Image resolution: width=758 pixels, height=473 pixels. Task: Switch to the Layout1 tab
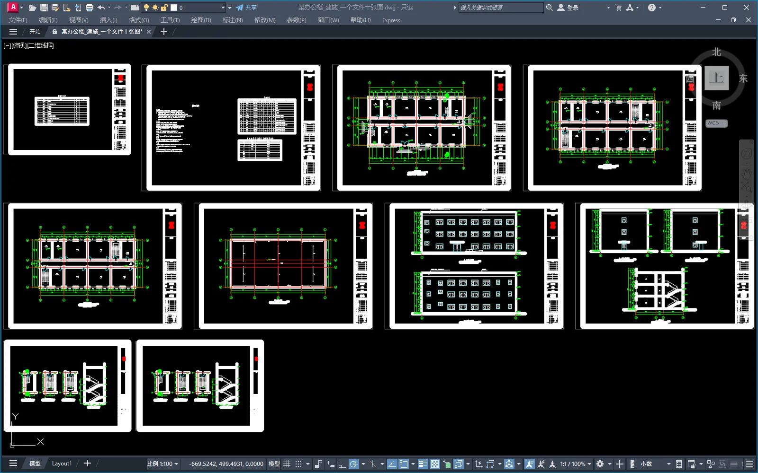(62, 464)
